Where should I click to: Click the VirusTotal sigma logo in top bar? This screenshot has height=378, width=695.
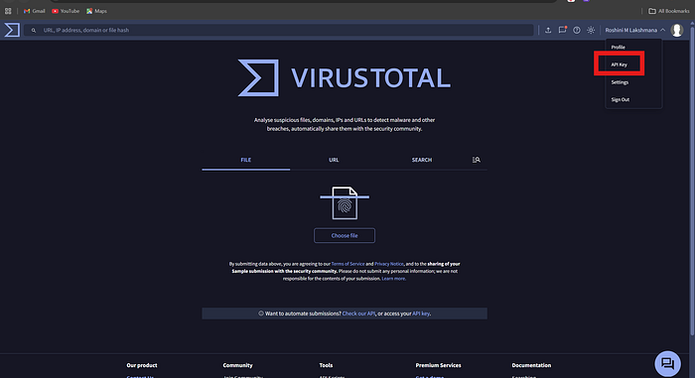[12, 30]
